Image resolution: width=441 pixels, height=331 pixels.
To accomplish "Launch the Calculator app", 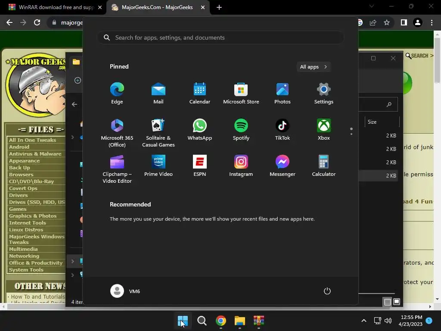I will click(324, 166).
